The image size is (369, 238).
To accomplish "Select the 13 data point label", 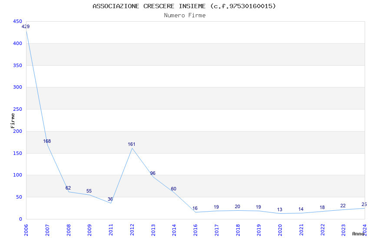I will (280, 209).
